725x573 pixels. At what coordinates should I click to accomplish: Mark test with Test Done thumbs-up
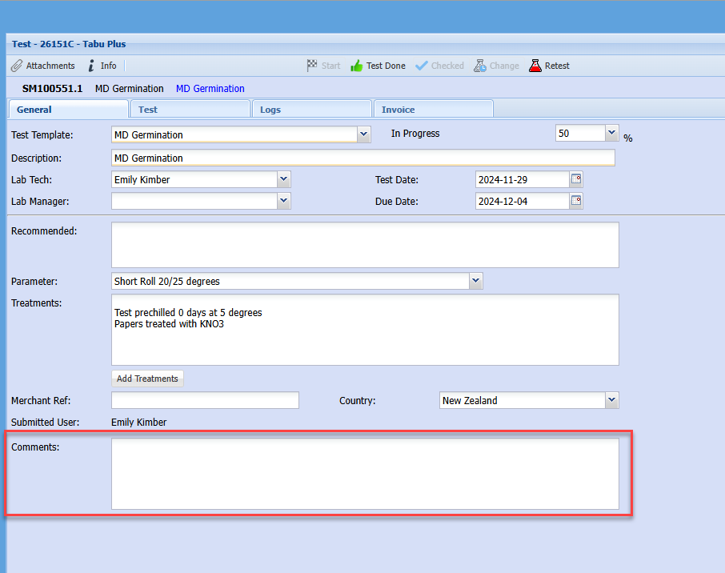[357, 66]
